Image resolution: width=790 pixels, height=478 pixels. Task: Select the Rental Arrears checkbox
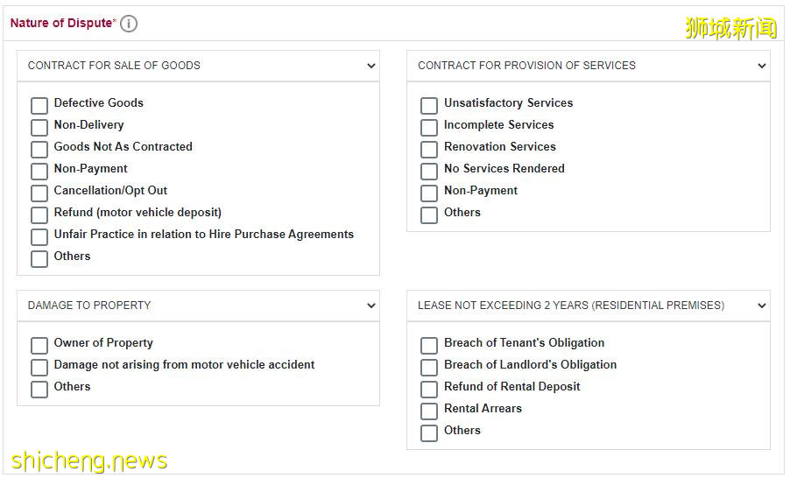pos(429,411)
